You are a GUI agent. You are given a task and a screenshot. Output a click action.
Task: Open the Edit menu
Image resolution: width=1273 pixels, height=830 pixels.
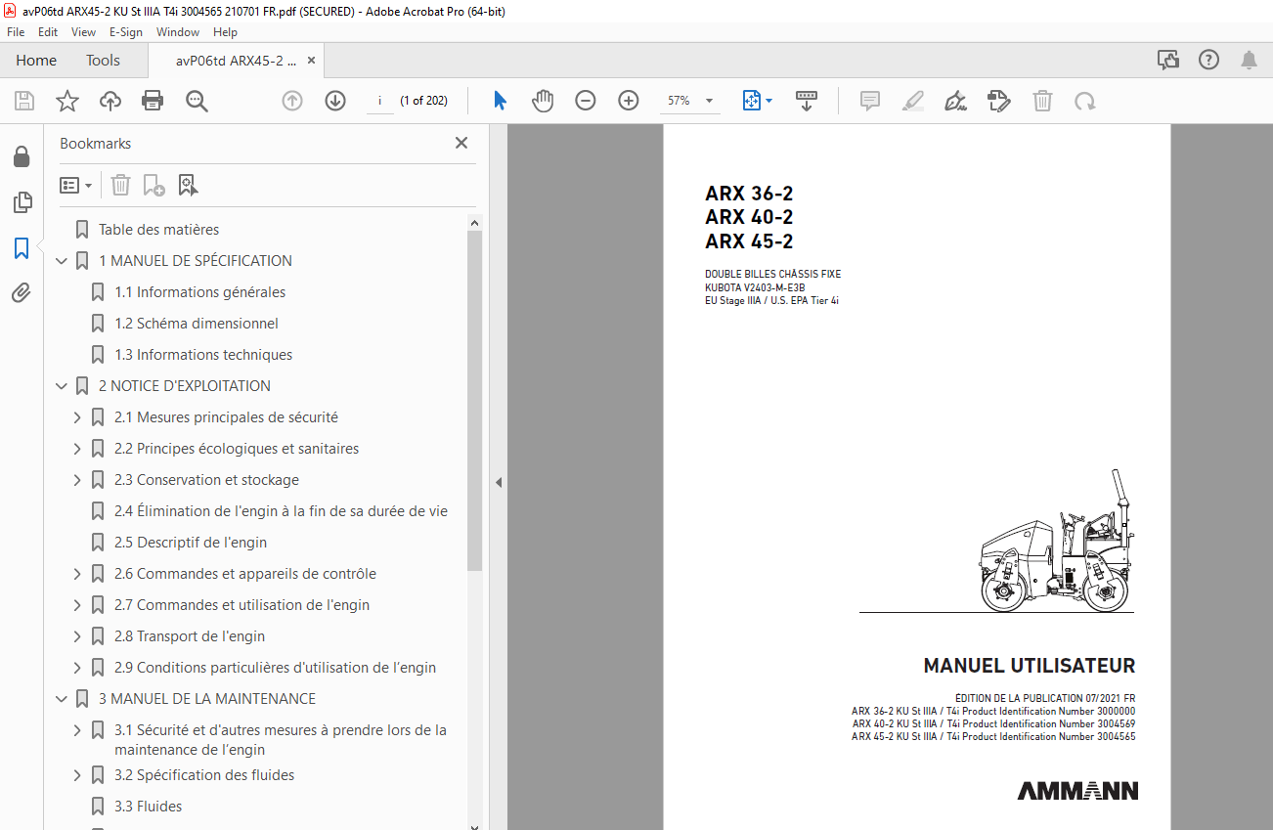[48, 32]
